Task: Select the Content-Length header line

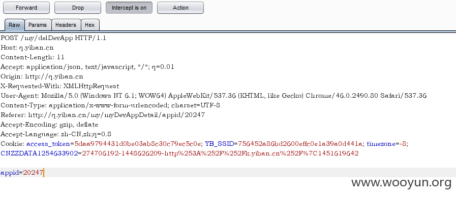Action: [x=33, y=57]
